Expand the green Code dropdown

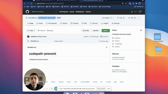106,31
